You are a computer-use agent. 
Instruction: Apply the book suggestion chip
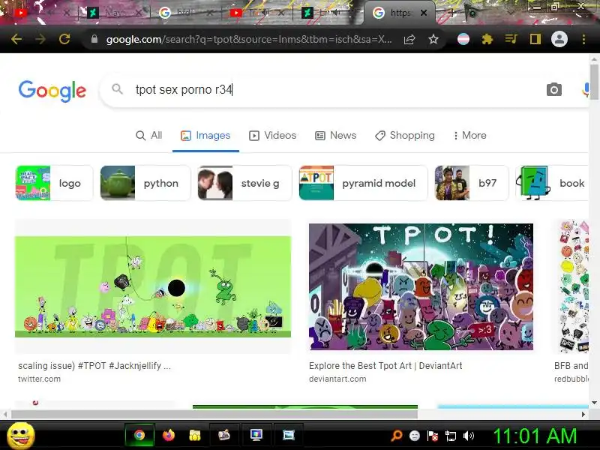point(552,183)
